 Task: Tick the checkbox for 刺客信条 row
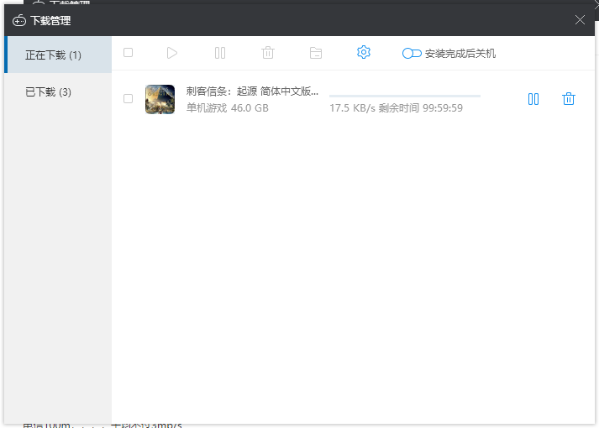(128, 99)
